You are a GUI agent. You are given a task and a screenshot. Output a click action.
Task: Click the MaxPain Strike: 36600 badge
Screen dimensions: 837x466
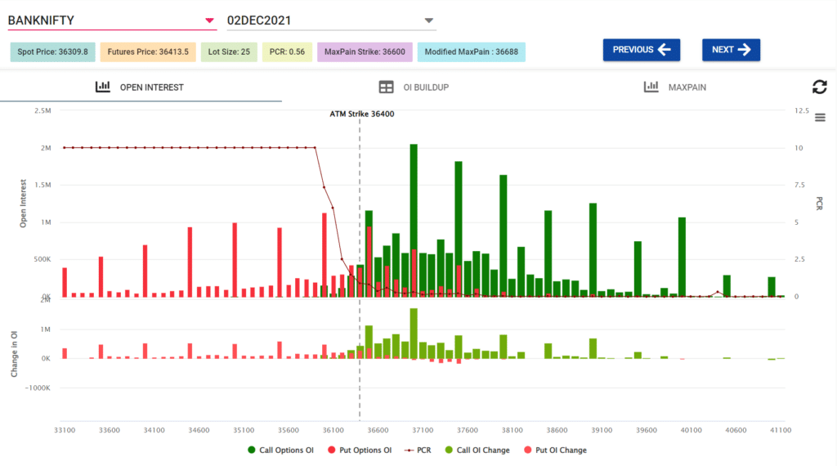tap(365, 52)
